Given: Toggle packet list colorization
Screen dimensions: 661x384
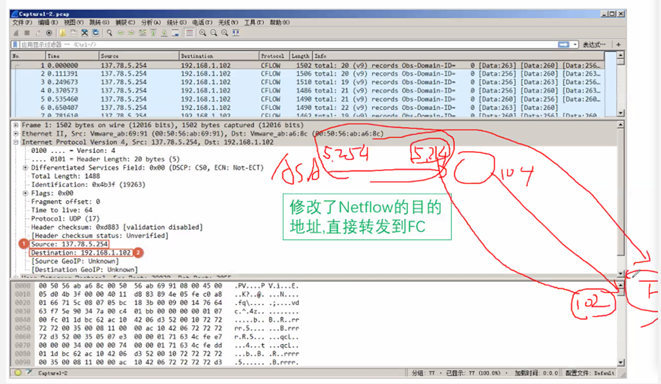Looking at the screenshot, I should 189,33.
